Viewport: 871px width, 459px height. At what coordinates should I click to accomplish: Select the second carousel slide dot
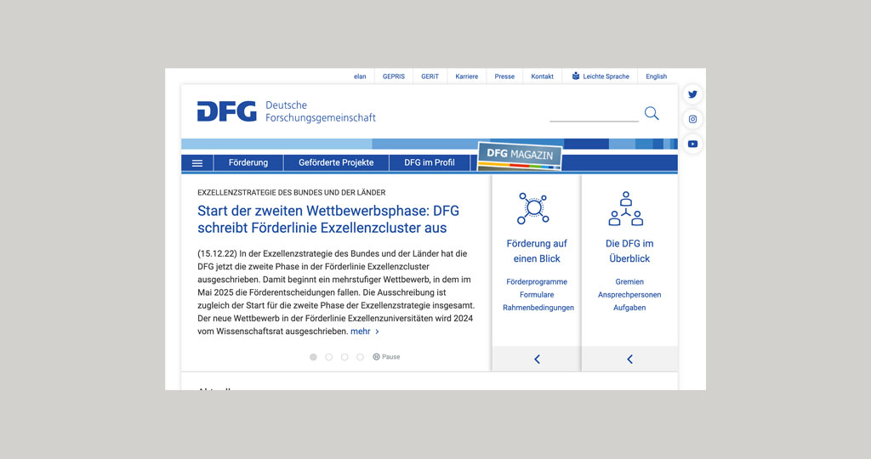(329, 357)
